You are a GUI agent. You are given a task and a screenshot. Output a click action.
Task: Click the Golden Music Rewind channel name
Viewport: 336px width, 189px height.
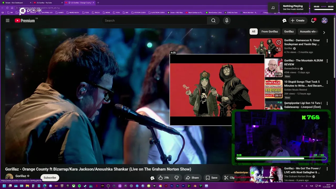[x=296, y=90]
